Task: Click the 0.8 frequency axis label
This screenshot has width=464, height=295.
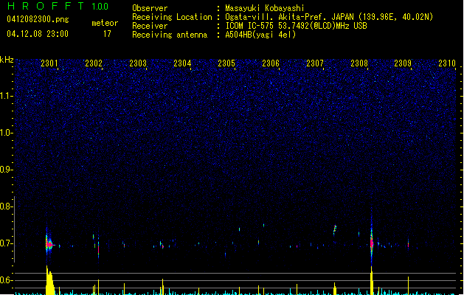Action: [6, 206]
